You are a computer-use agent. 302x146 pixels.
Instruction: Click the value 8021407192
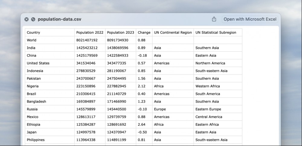pos(87,40)
